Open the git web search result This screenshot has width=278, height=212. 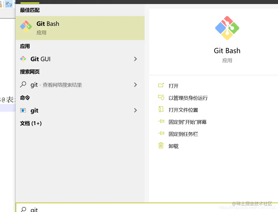tap(80, 85)
